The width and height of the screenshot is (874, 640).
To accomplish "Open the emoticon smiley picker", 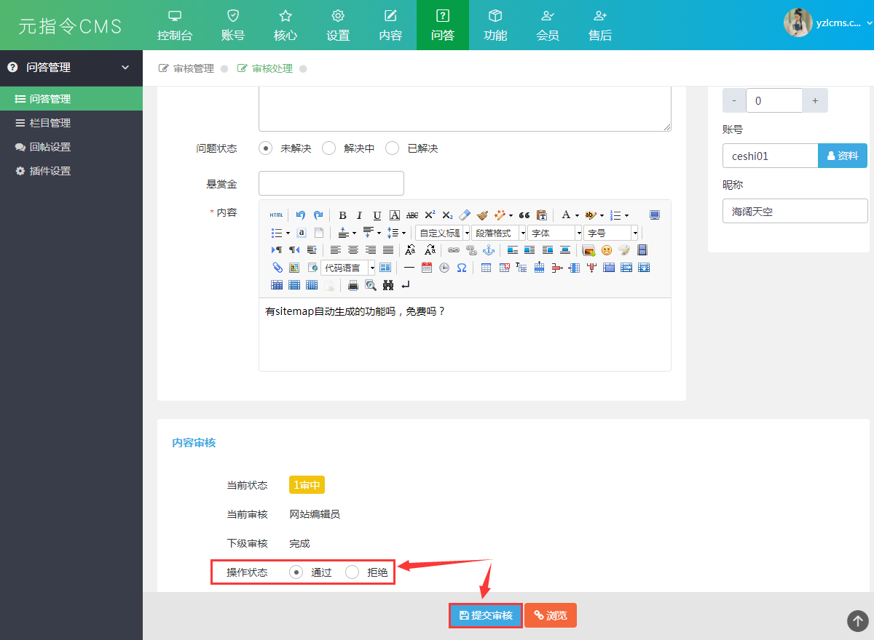I will [x=607, y=249].
